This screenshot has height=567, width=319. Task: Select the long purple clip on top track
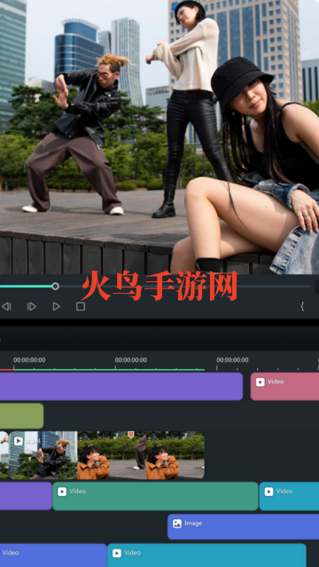(x=121, y=387)
